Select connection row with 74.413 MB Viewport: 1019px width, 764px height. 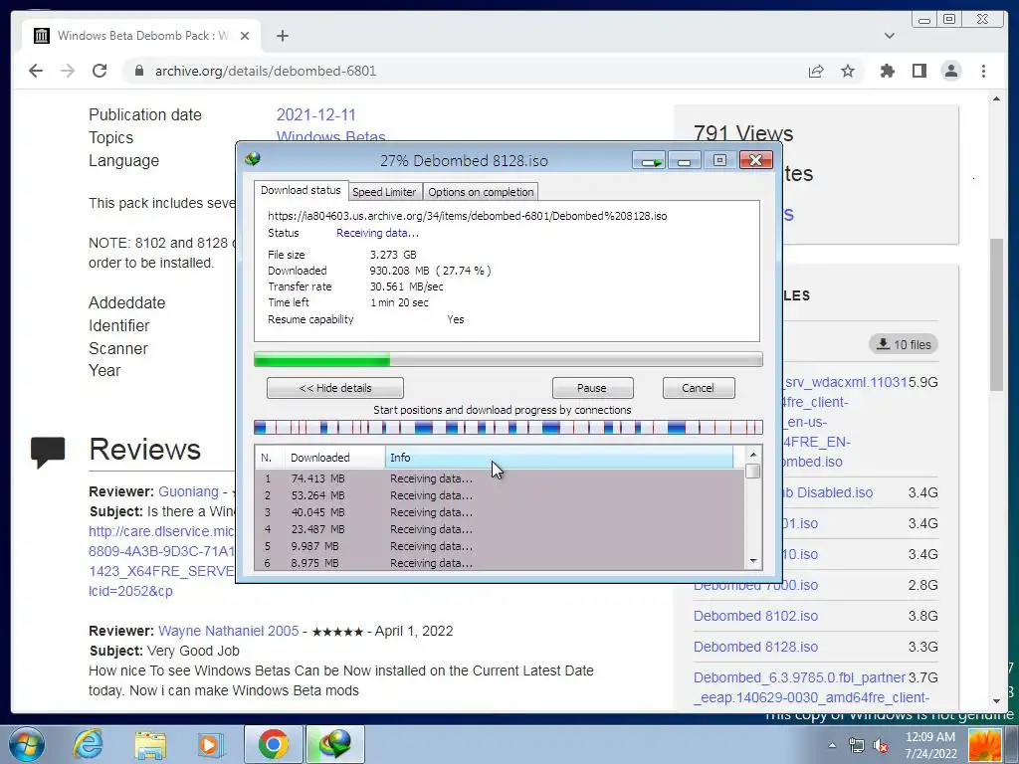[500, 478]
